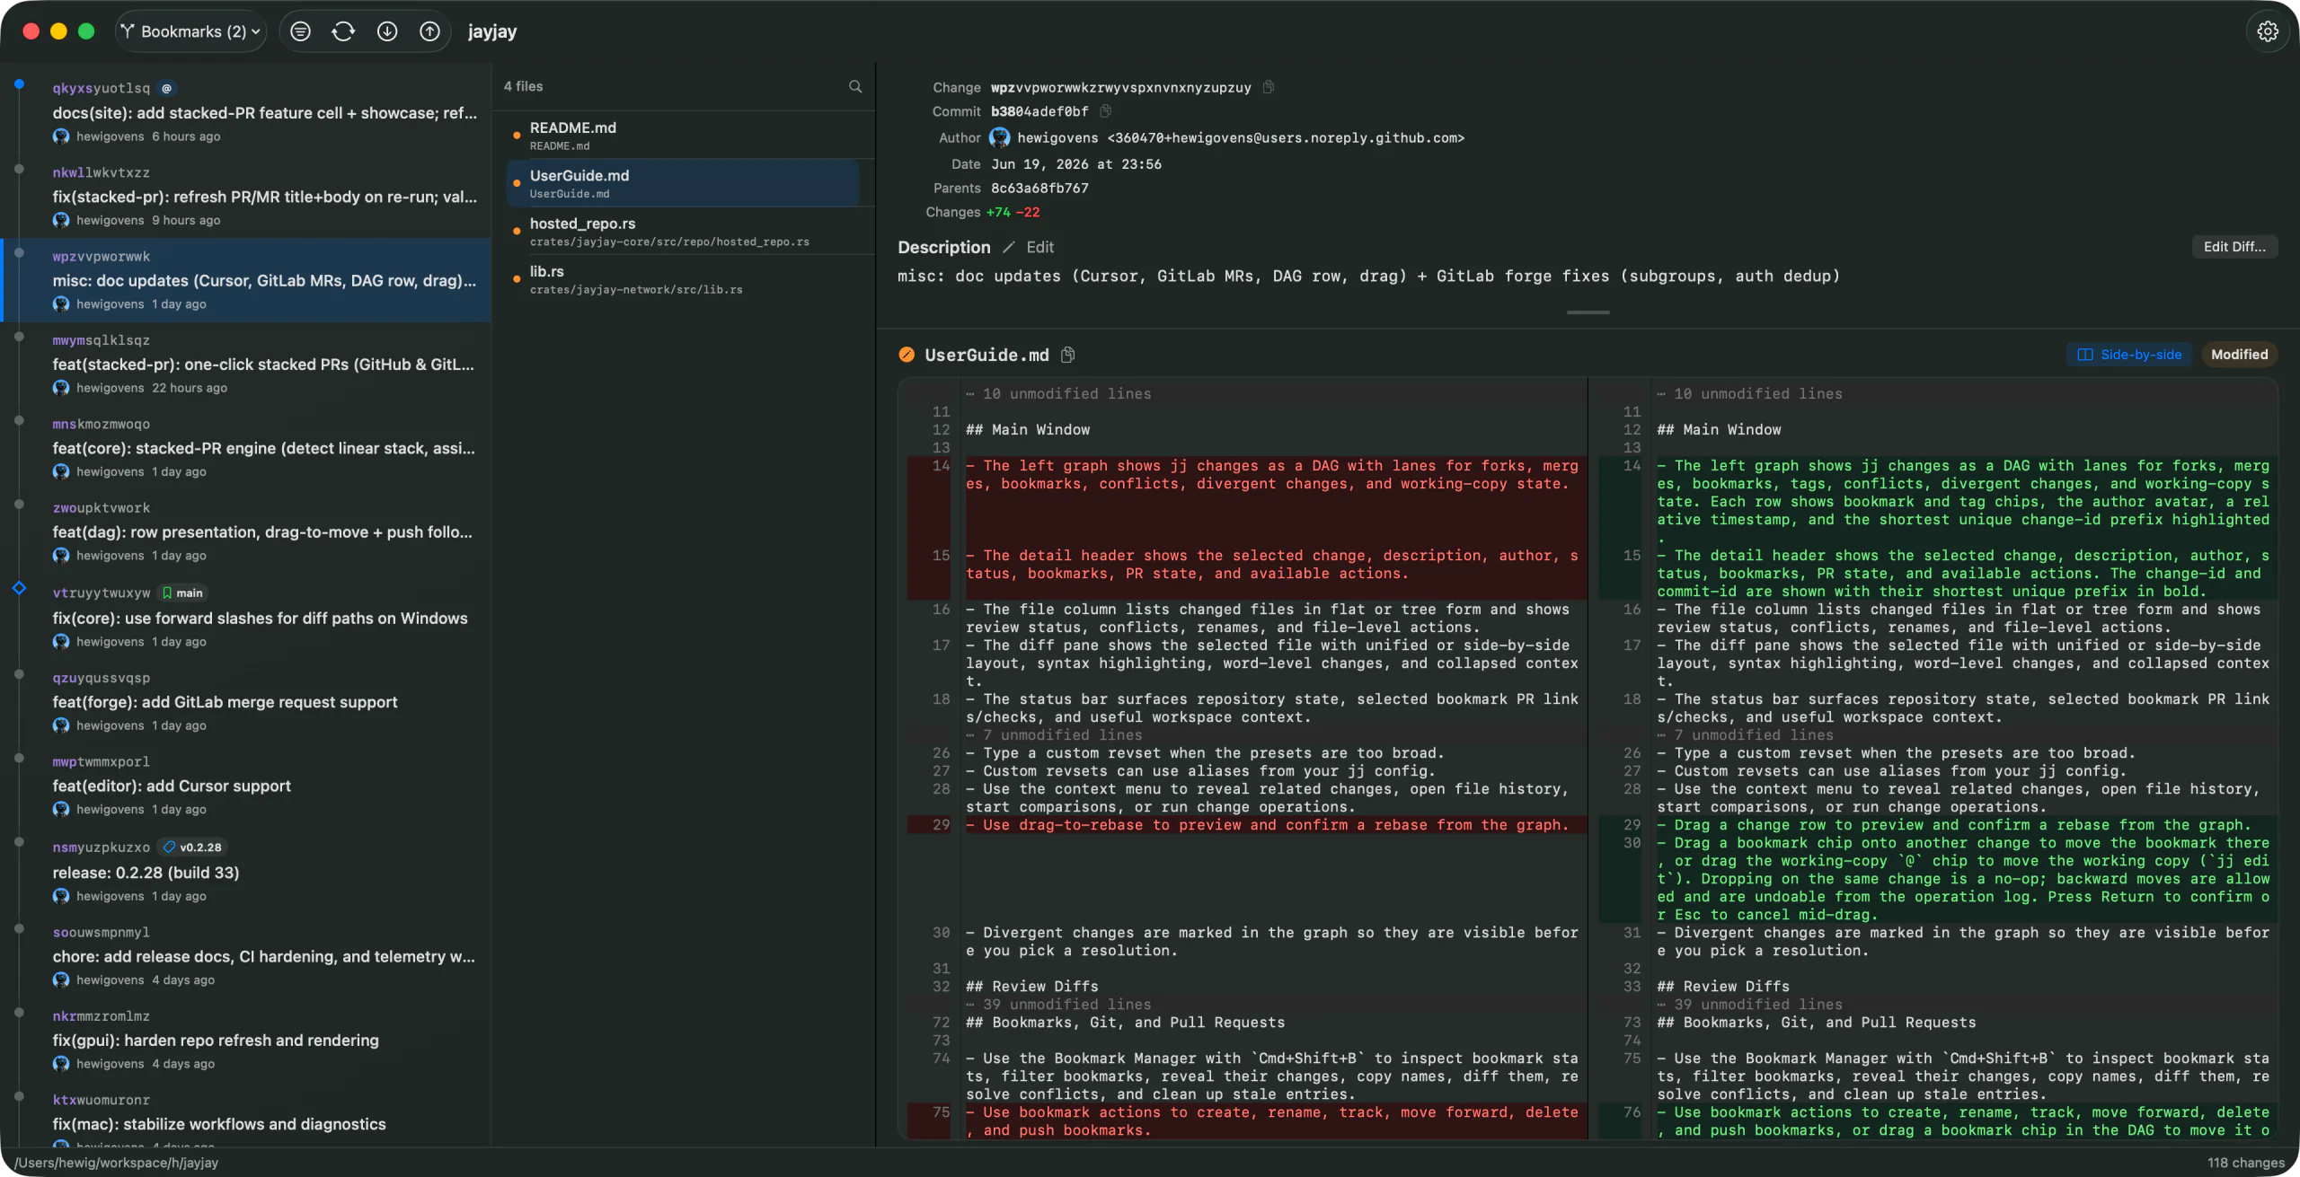This screenshot has width=2300, height=1177.
Task: Click hewigovens avatar on mwptwmmxporl row
Action: tap(61, 809)
